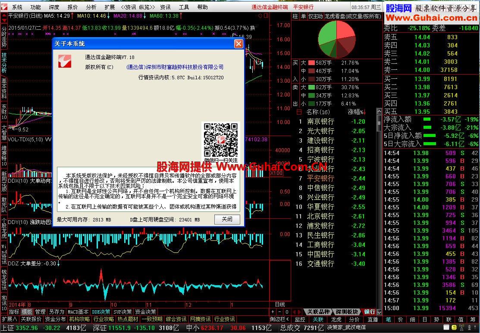Open the DDE决策 template tab
Image resolution: width=480 pixels, height=333 pixels.
coord(101,312)
